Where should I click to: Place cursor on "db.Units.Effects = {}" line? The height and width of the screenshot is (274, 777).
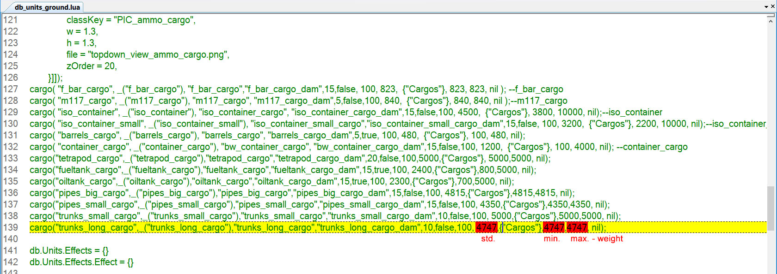[x=69, y=250]
